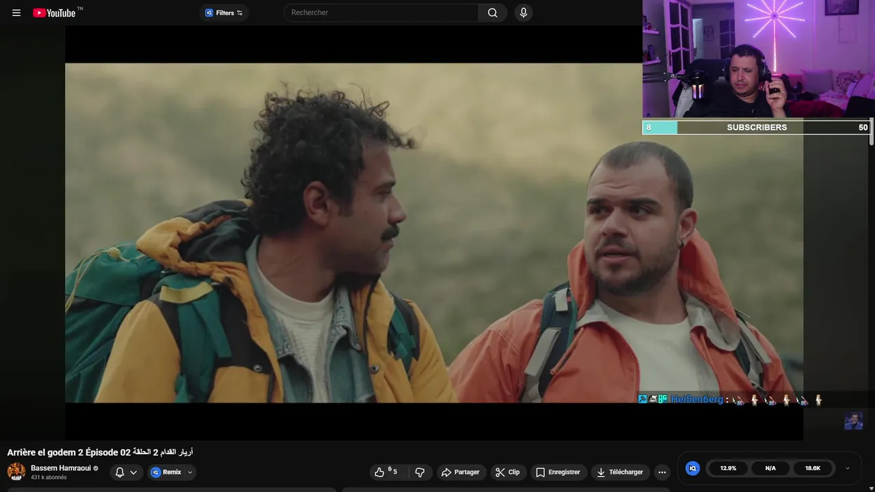Focus the Rechercher search field
The height and width of the screenshot is (492, 875).
pyautogui.click(x=381, y=12)
